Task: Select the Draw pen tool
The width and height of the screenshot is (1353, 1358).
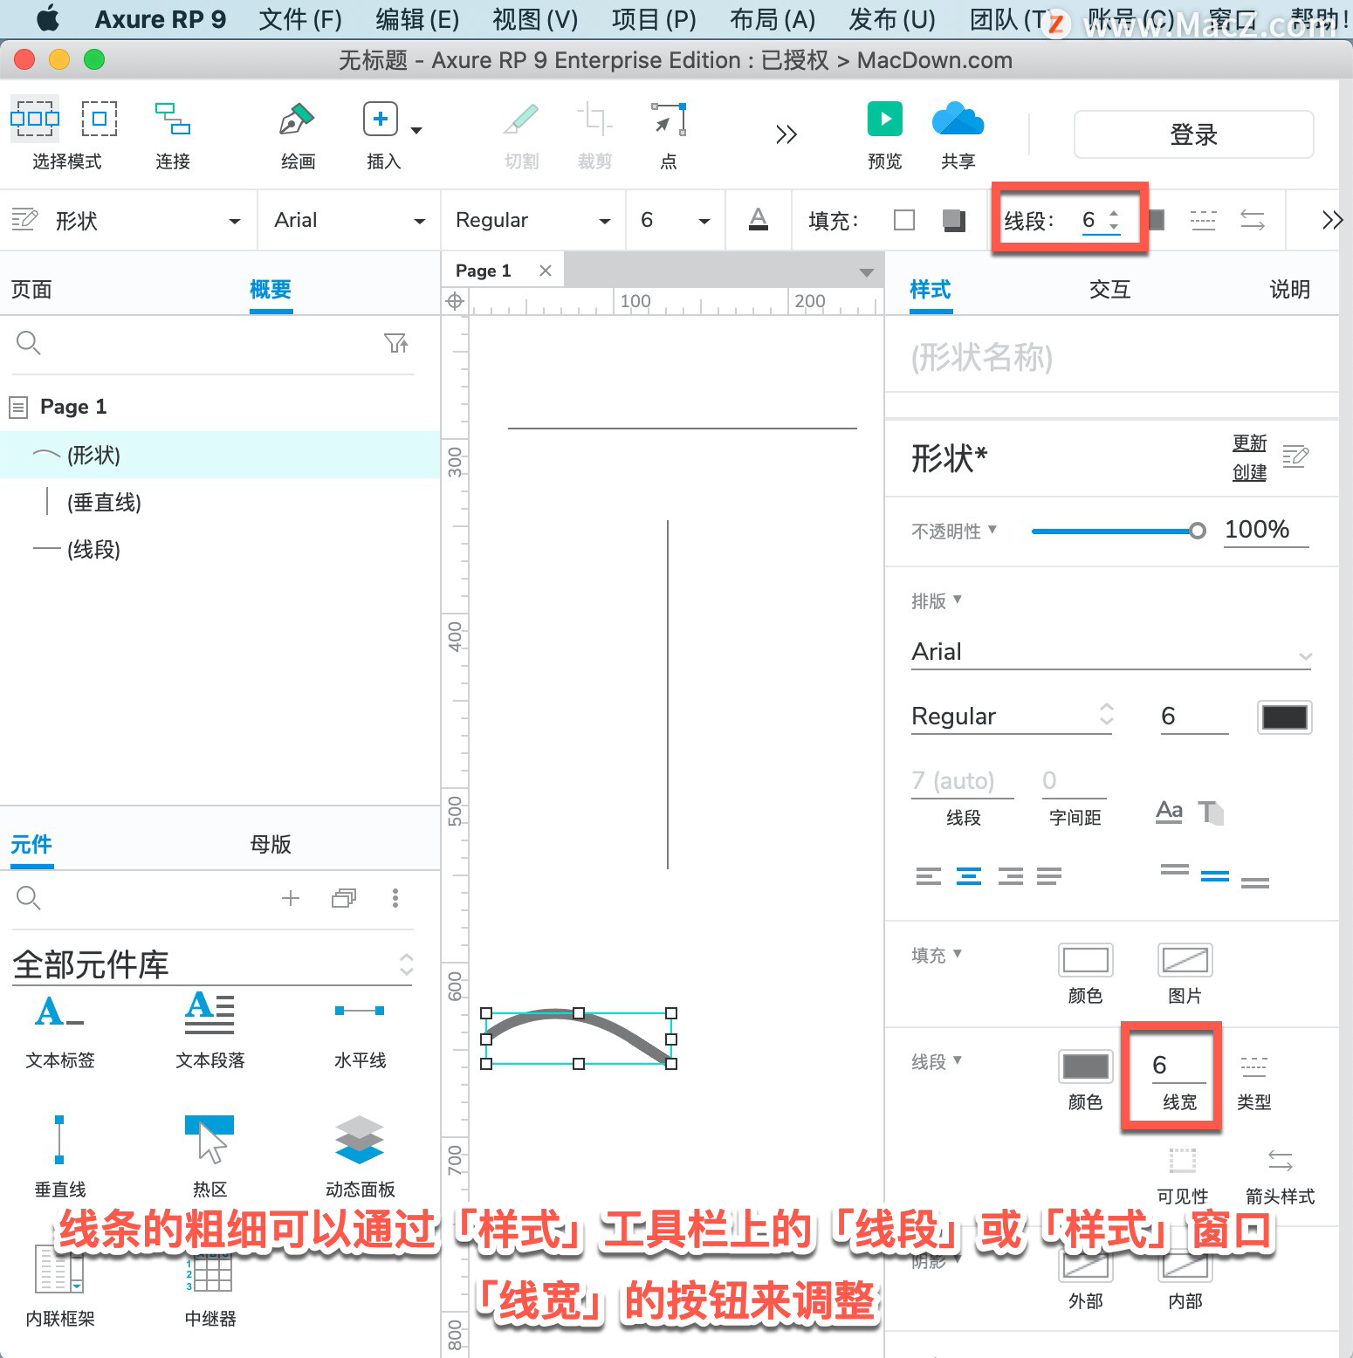Action: (297, 119)
